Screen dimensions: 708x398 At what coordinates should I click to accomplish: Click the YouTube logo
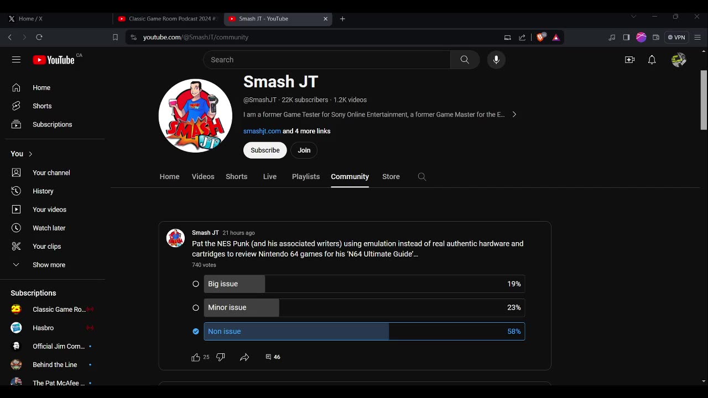54,60
